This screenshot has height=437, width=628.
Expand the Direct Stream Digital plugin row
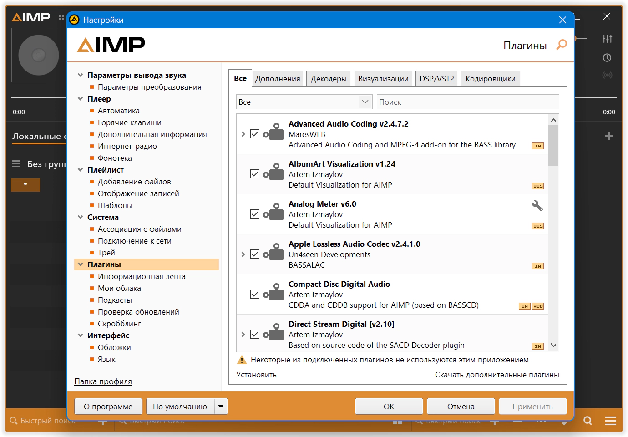(243, 334)
